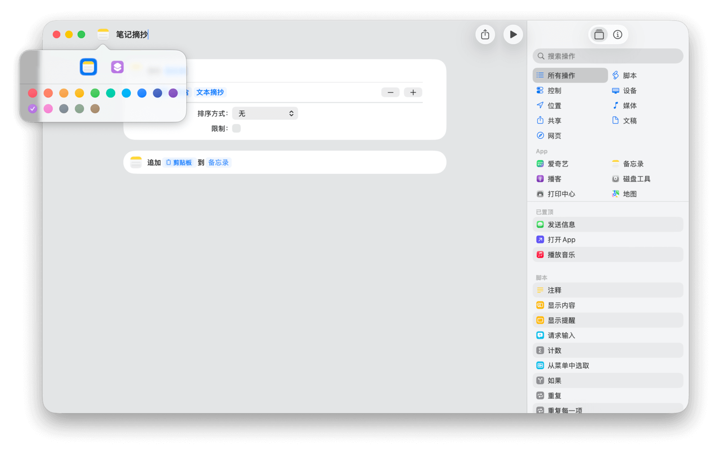Select the pinned 播放音乐 action
The height and width of the screenshot is (453, 719).
coord(608,255)
